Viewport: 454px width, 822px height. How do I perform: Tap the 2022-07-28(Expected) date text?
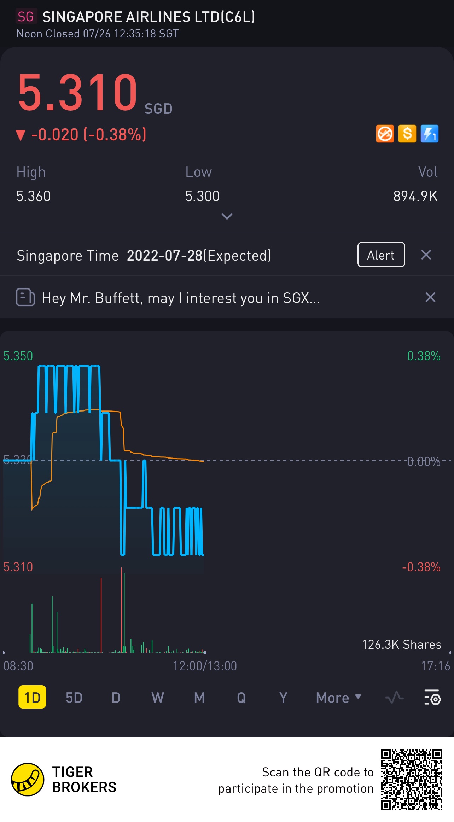pos(199,256)
